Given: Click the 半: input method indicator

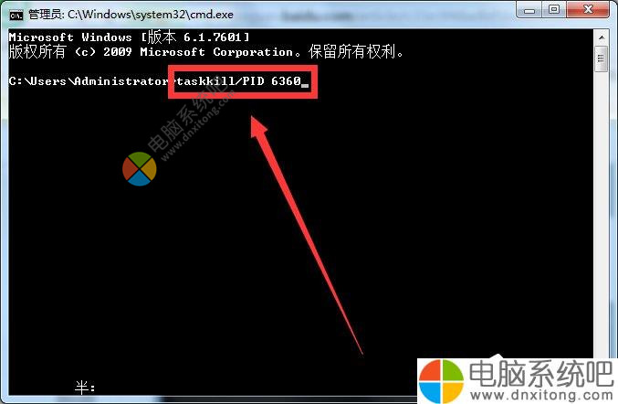Looking at the screenshot, I should pos(85,388).
